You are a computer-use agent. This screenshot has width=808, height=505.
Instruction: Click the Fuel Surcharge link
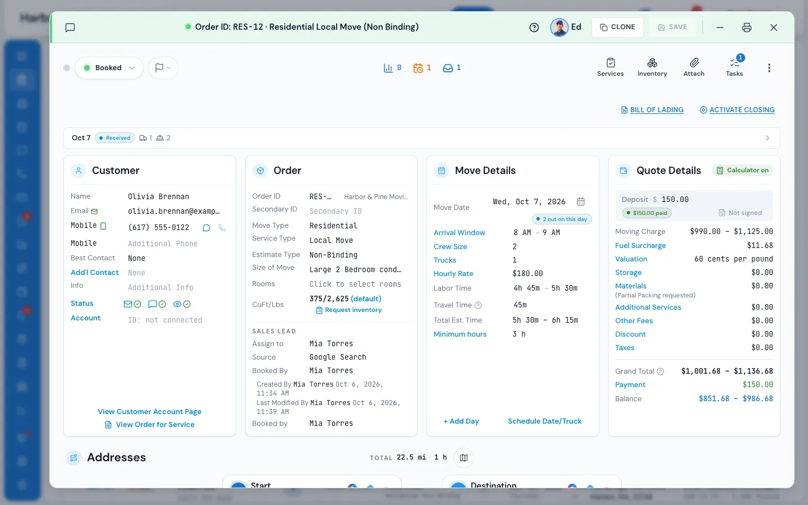tap(641, 245)
